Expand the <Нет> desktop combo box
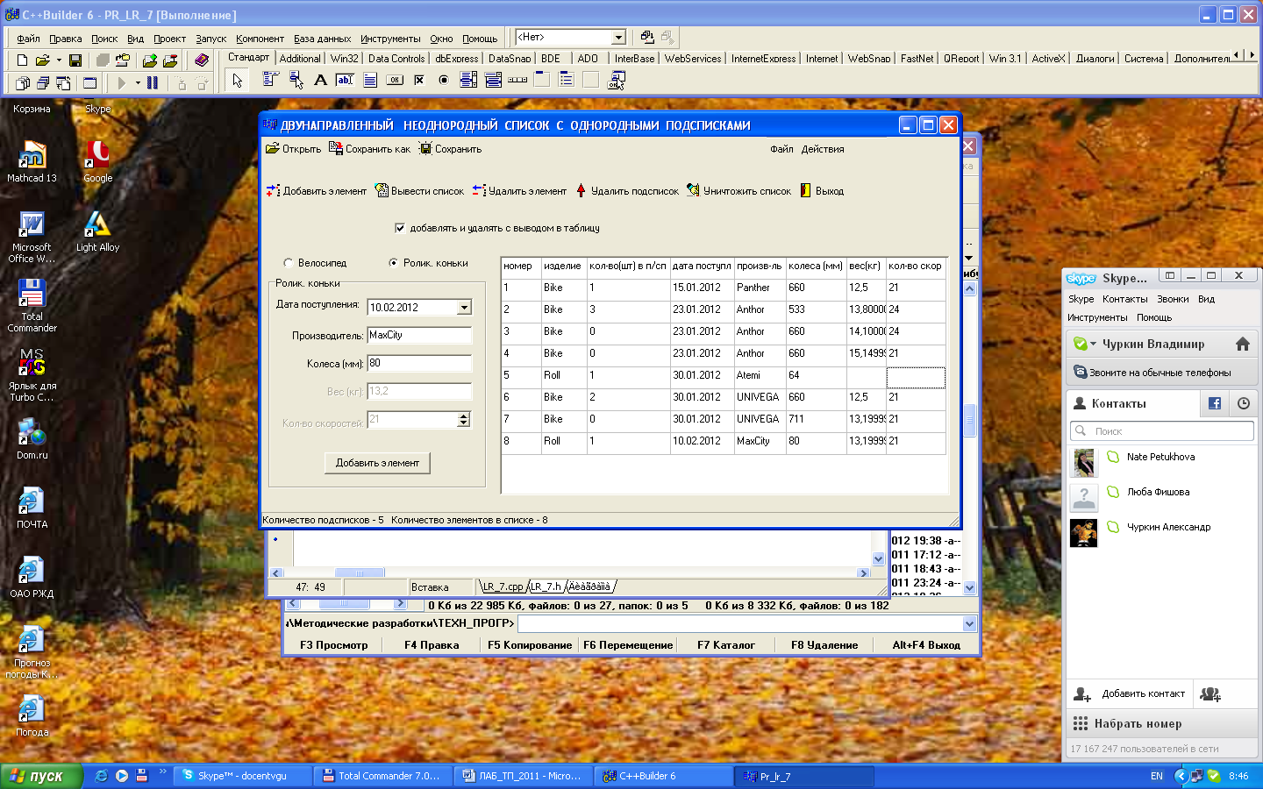The width and height of the screenshot is (1263, 789). (618, 37)
